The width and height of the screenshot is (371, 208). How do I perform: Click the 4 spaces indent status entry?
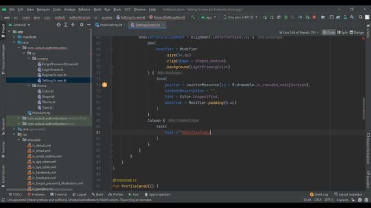pos(343,200)
